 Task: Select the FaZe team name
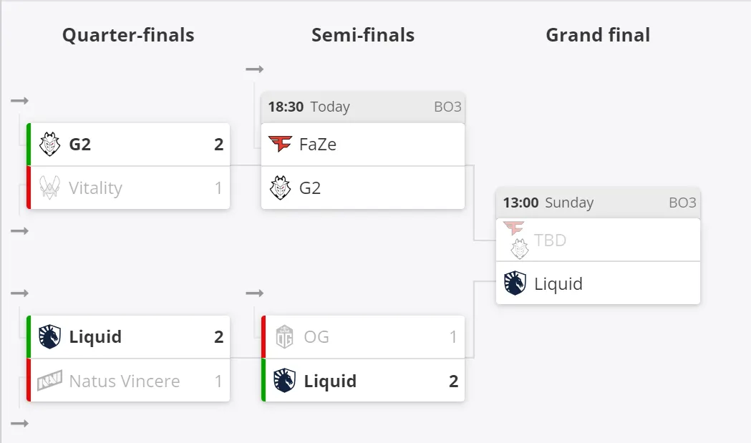[x=318, y=144]
